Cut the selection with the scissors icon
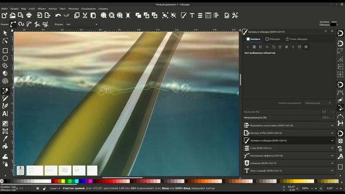The height and width of the screenshot is (194, 345). tap(85, 16)
